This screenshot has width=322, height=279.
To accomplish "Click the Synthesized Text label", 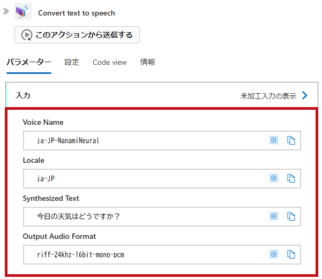I will (x=51, y=199).
